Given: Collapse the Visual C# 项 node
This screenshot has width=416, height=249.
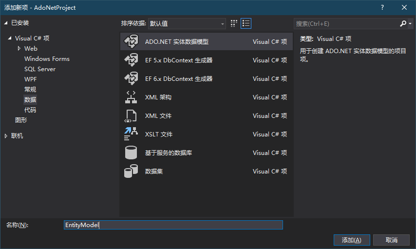Looking at the screenshot, I should tap(10, 38).
